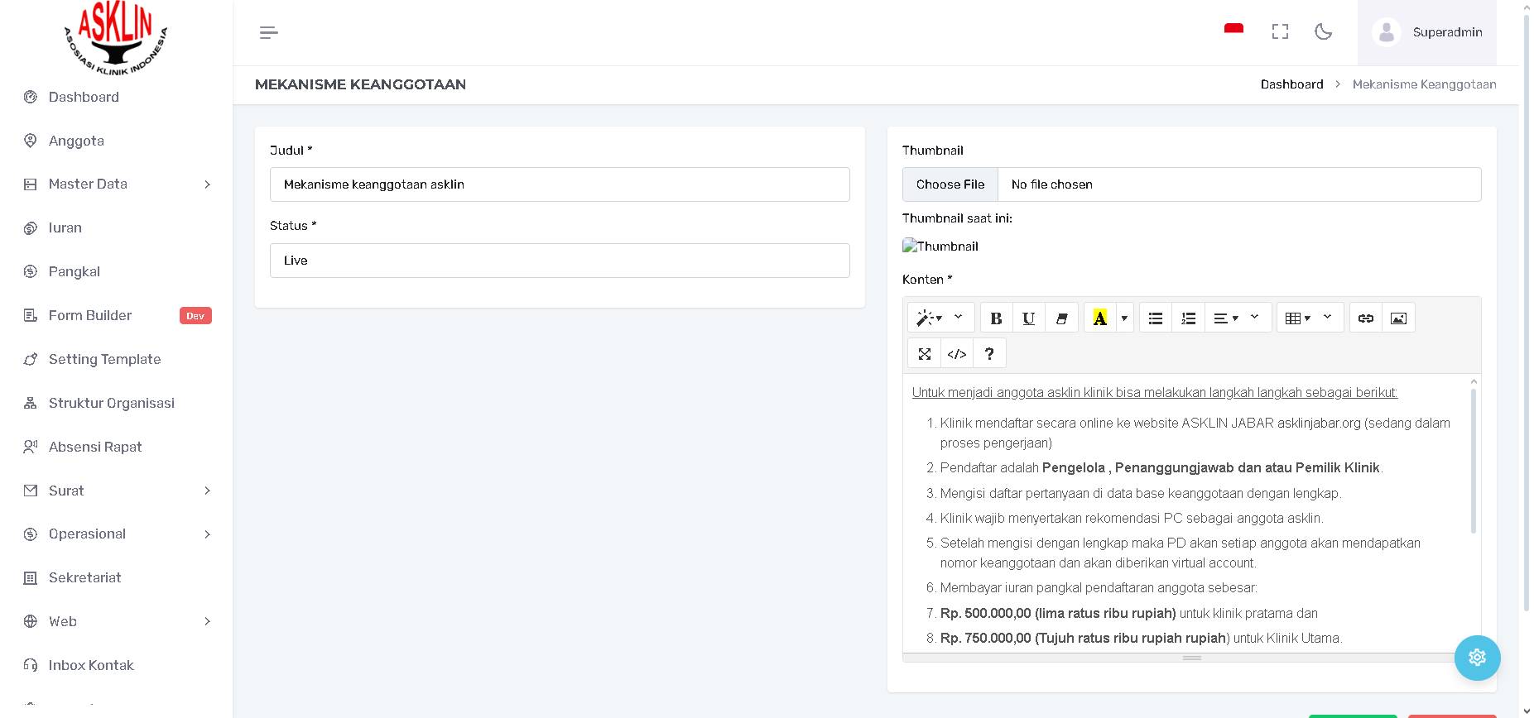Apply underline formatting in editor
1534x718 pixels.
[x=1028, y=318]
